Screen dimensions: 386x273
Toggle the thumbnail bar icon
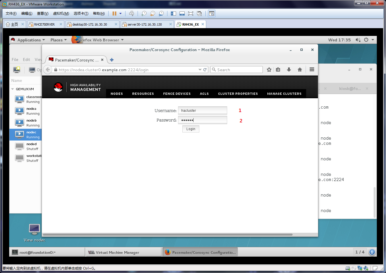(182, 14)
